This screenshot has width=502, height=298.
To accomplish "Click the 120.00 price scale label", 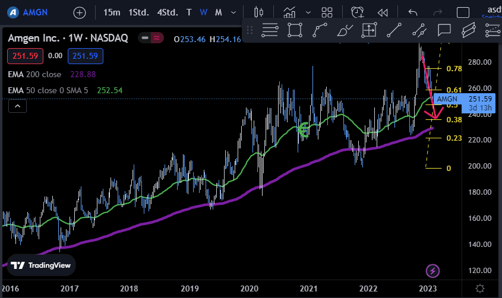I will point(479,271).
